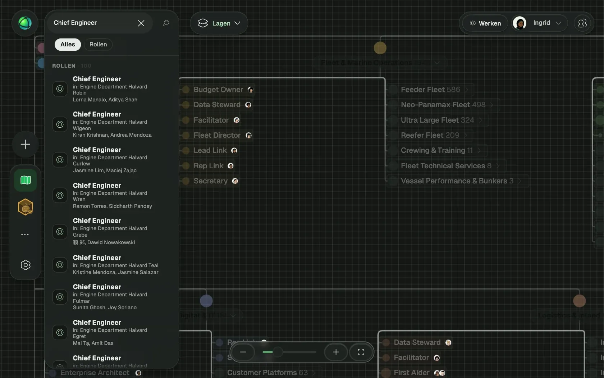The height and width of the screenshot is (378, 604).
Task: Select the Fleet Director role
Action: point(217,135)
